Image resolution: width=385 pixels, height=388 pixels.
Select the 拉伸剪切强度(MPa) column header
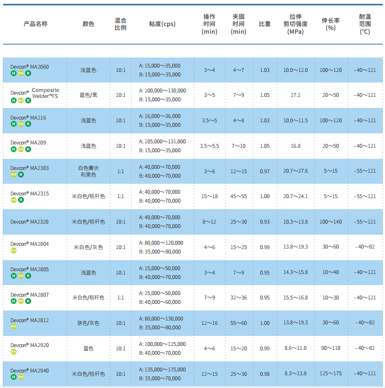coord(296,24)
